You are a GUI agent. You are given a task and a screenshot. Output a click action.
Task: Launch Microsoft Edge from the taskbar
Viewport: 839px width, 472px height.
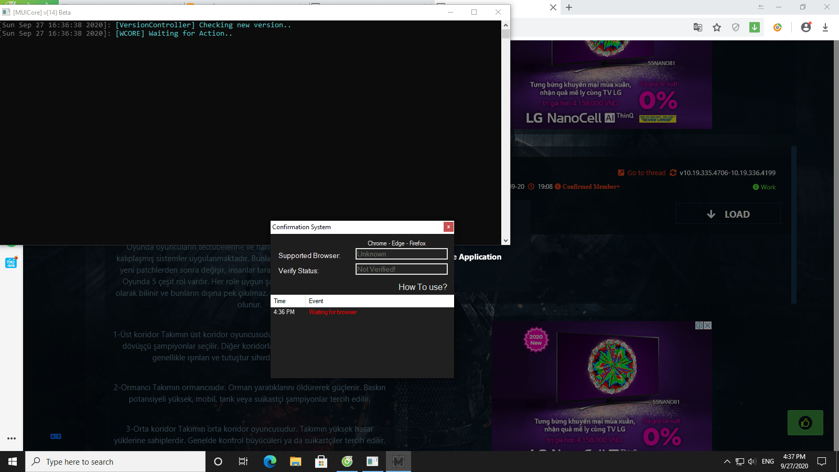click(x=270, y=462)
